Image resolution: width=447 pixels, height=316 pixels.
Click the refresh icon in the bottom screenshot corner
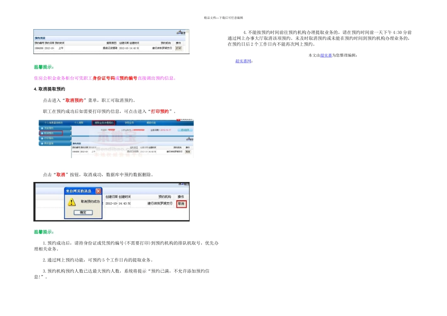[184, 184]
